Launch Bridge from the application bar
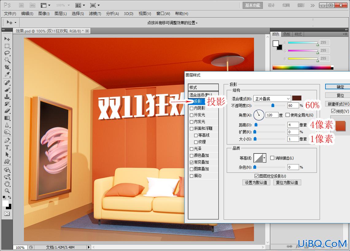Viewport: 350px width, 251px height. 21,5
